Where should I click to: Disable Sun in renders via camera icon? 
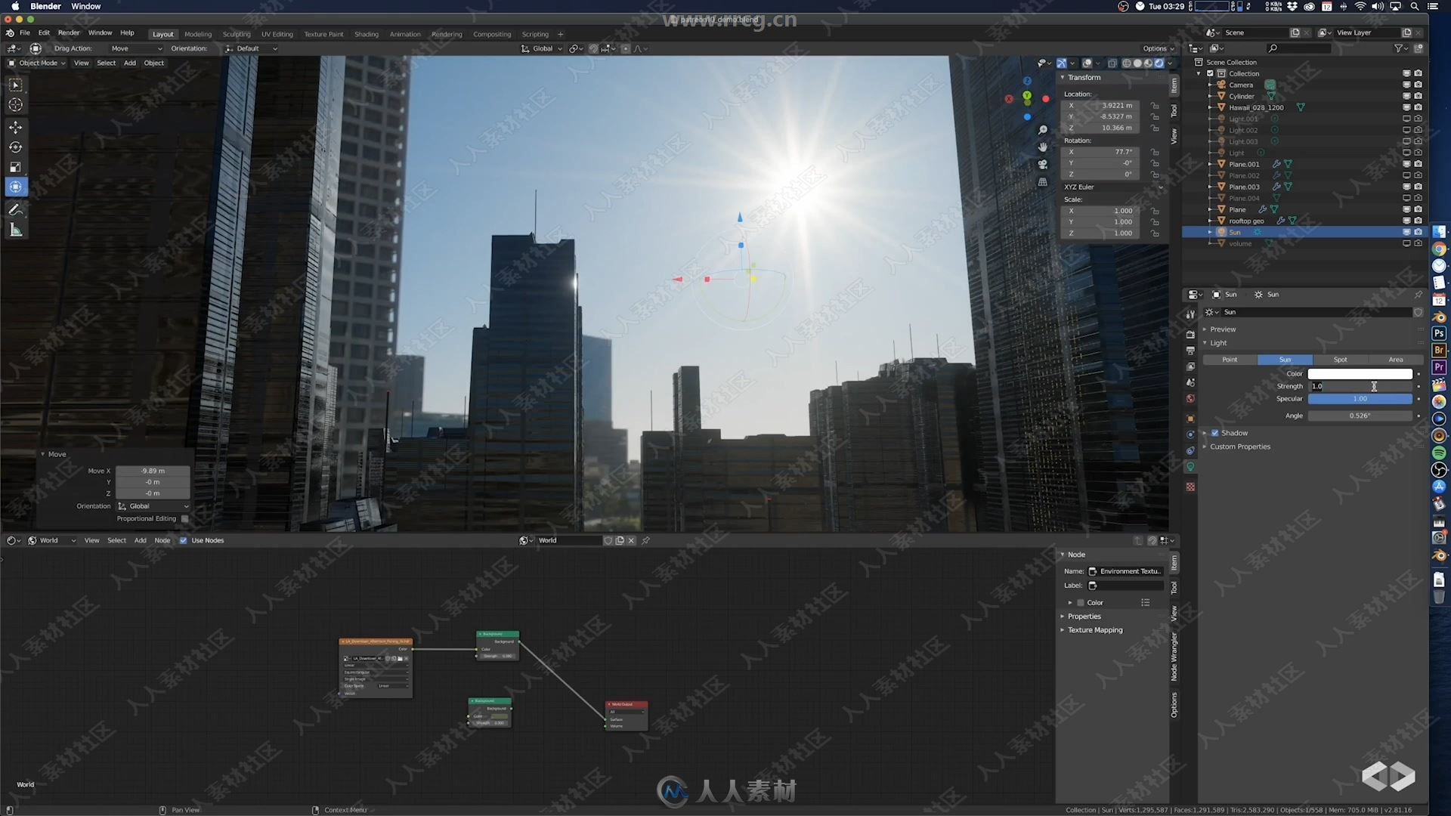[x=1418, y=232]
